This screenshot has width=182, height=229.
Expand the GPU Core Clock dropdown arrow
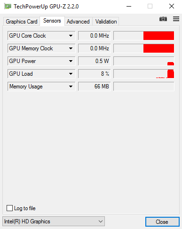71,36
